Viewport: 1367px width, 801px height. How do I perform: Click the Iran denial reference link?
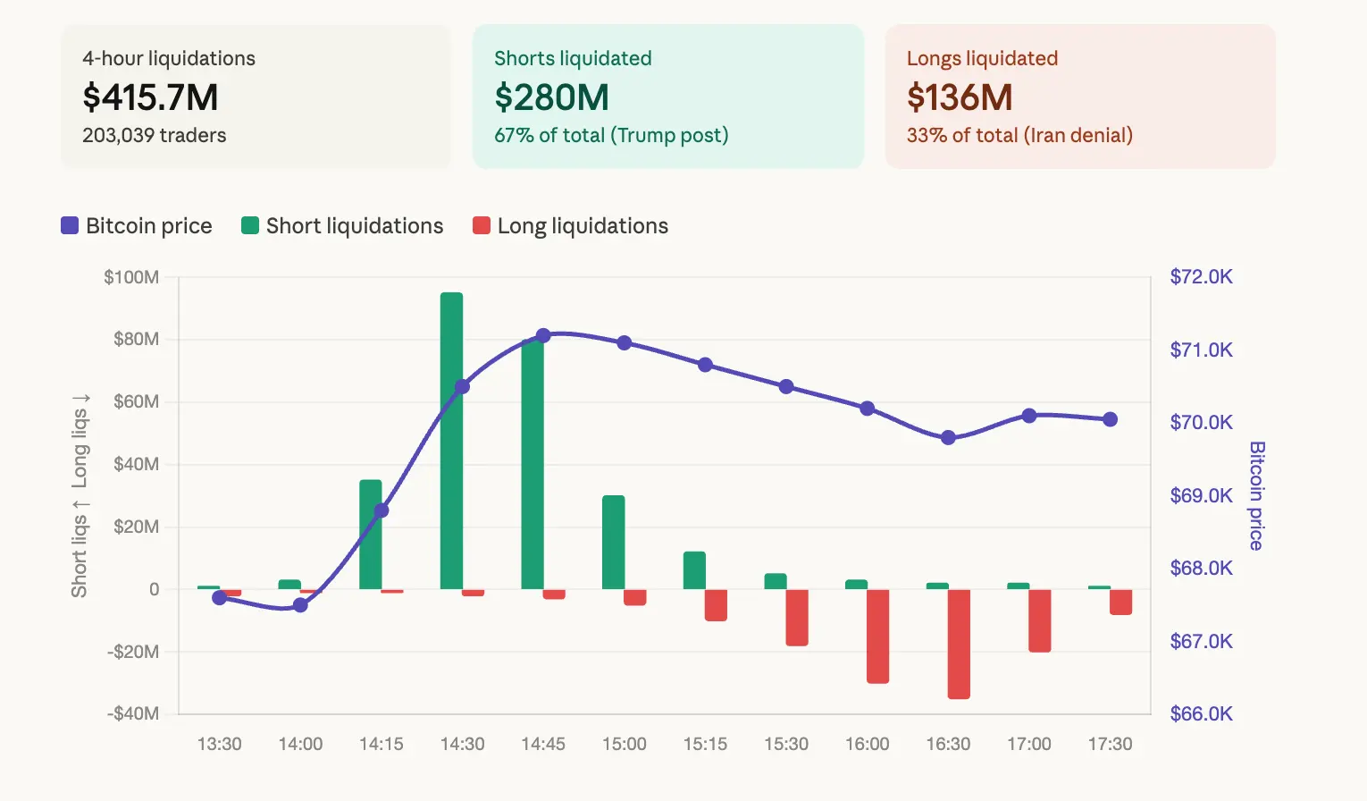(1075, 135)
